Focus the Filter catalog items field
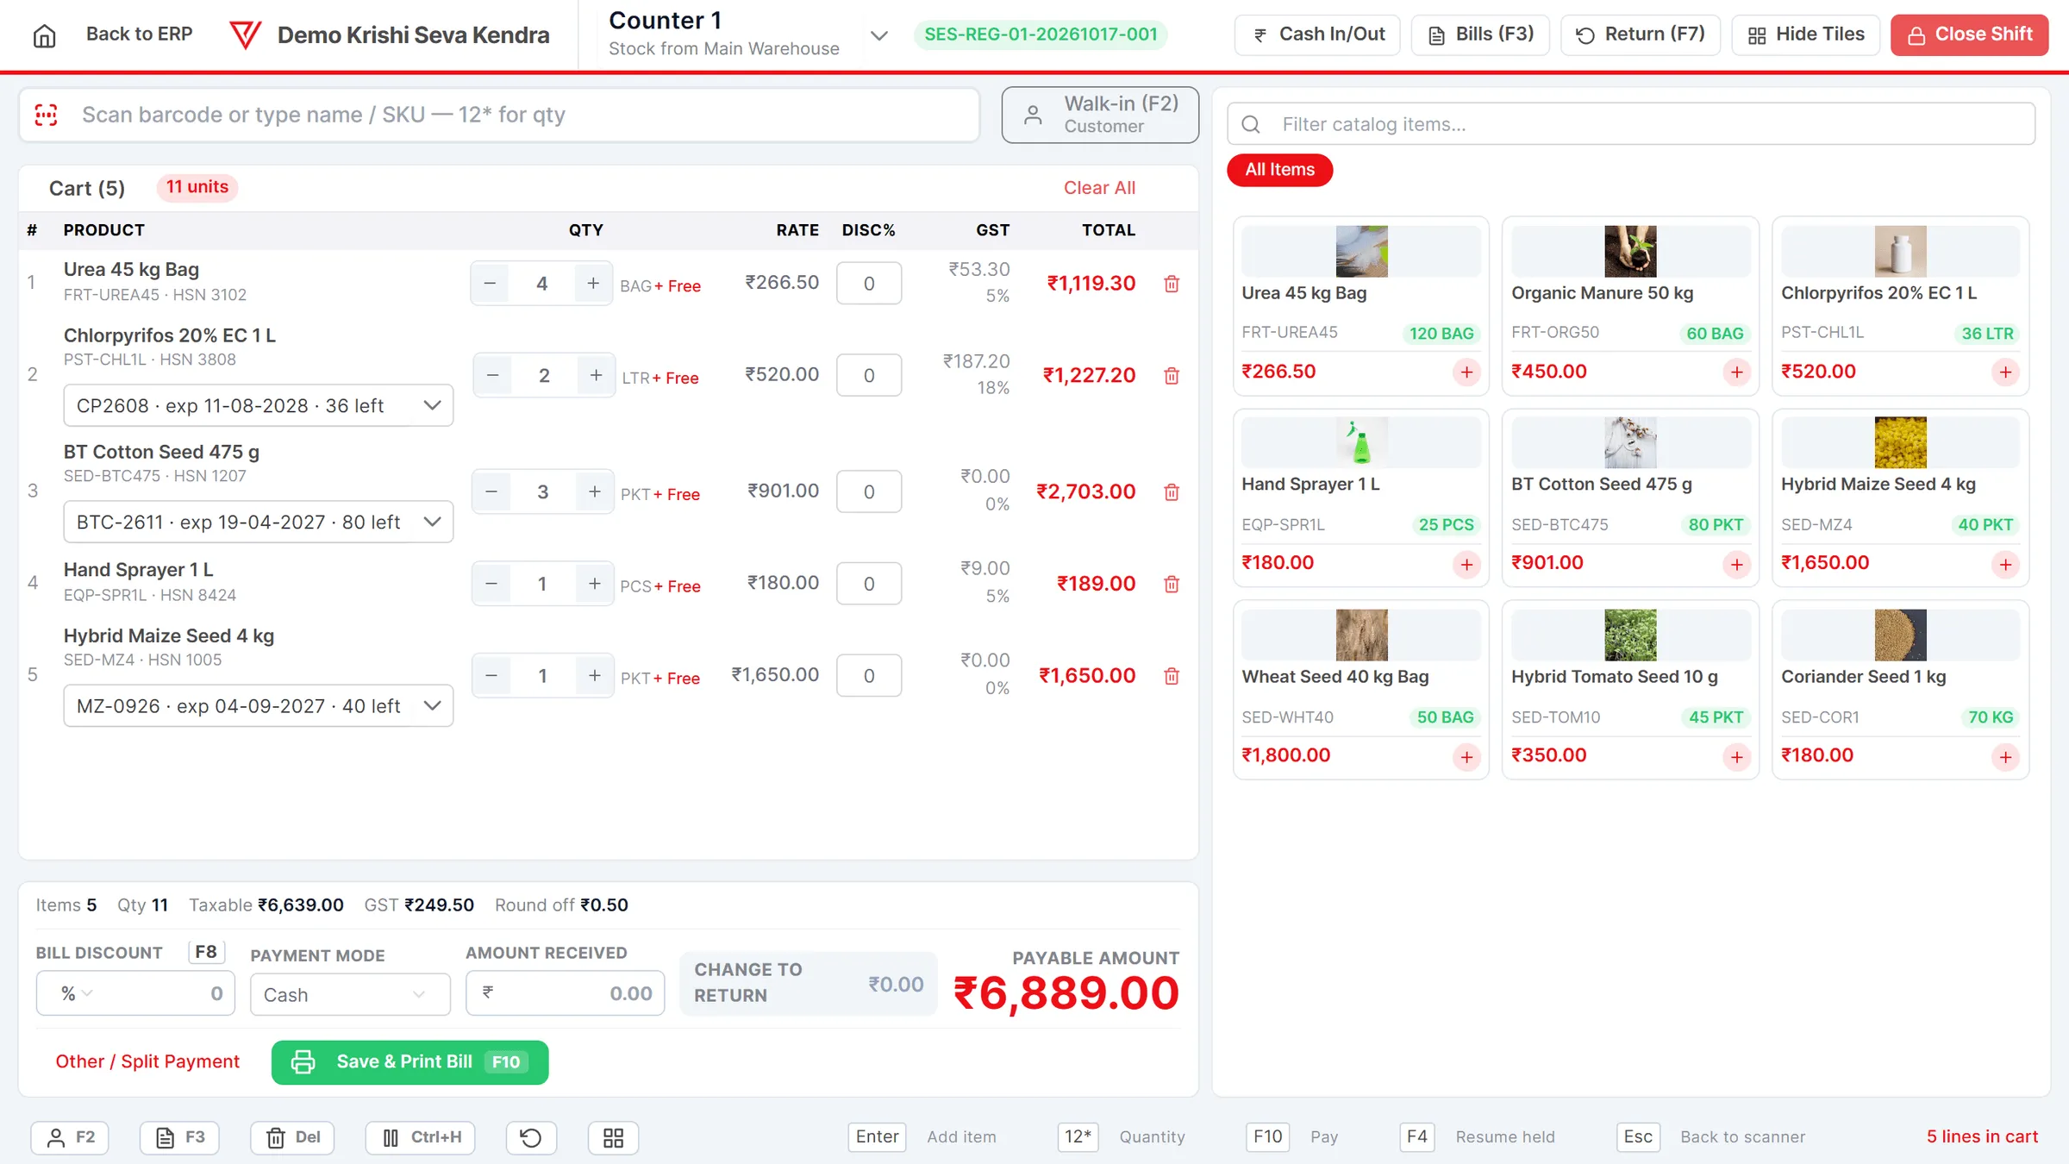Viewport: 2069px width, 1164px height. pyautogui.click(x=1631, y=124)
